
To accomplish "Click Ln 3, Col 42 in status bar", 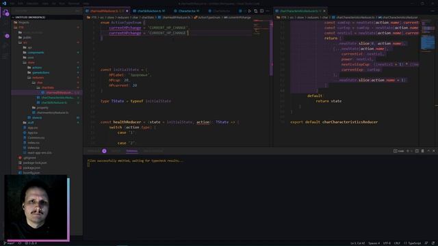I will [x=357, y=243].
